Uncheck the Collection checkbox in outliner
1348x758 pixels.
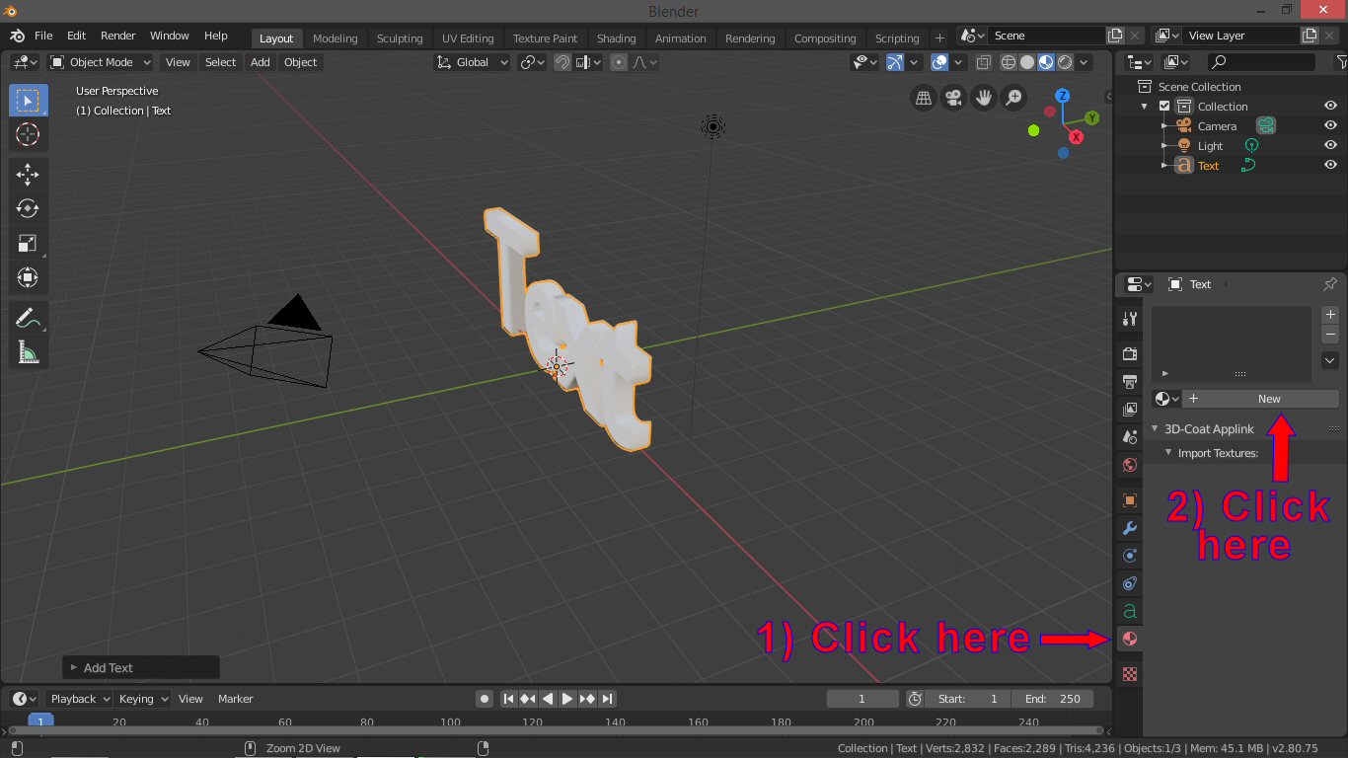pos(1164,106)
